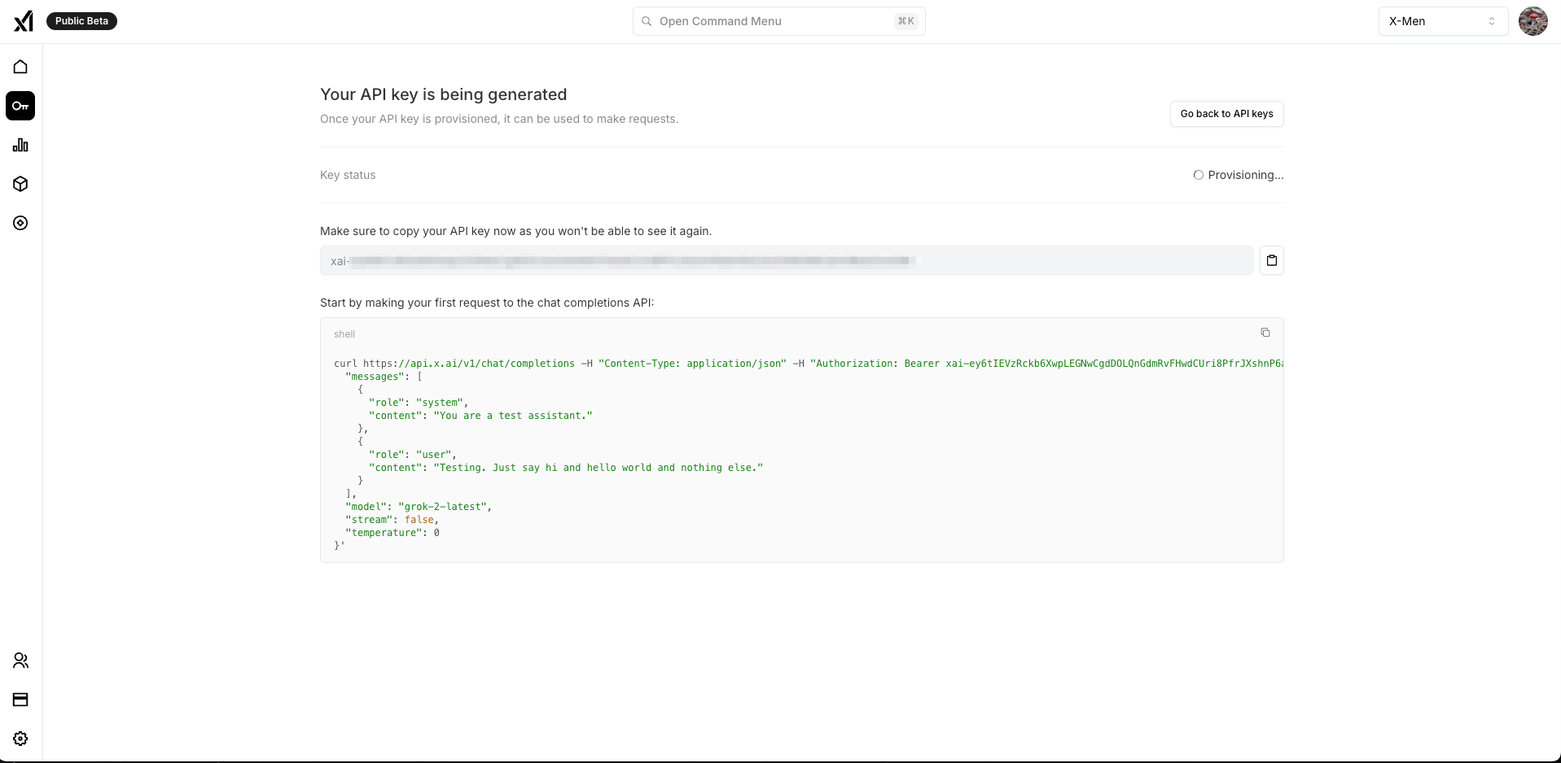Open the Home page from sidebar
Image resolution: width=1561 pixels, height=763 pixels.
click(20, 67)
